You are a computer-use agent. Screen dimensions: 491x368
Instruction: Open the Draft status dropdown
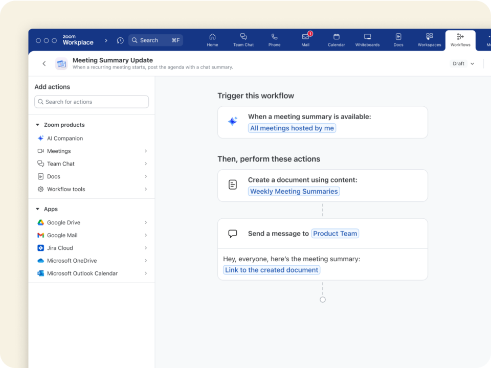pyautogui.click(x=463, y=64)
